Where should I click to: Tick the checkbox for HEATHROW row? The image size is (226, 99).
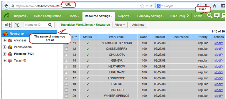[x=66, y=67]
